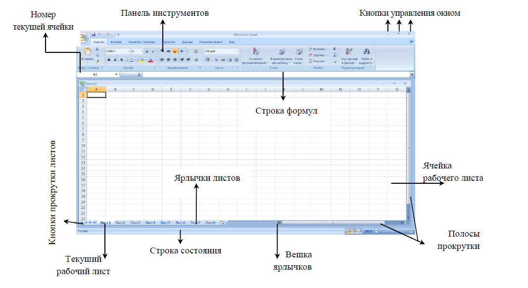528x288 pixels.
Task: Open Стили ячеек dropdown
Action: tap(299, 56)
